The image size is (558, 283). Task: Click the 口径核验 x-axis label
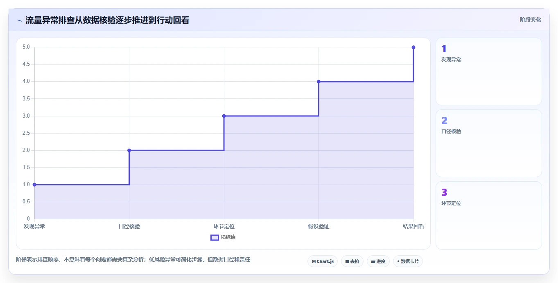[x=129, y=226]
